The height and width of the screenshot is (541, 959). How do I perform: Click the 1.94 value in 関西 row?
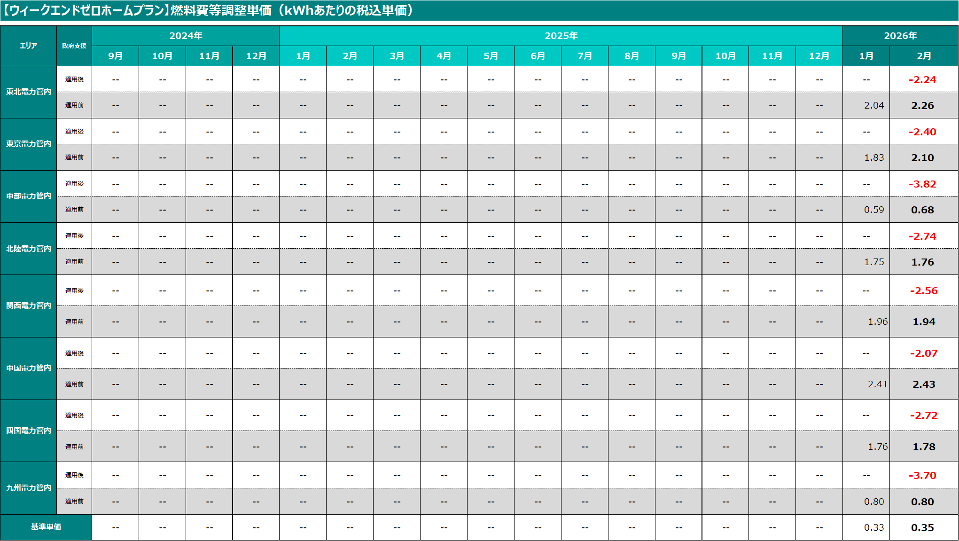pyautogui.click(x=924, y=321)
